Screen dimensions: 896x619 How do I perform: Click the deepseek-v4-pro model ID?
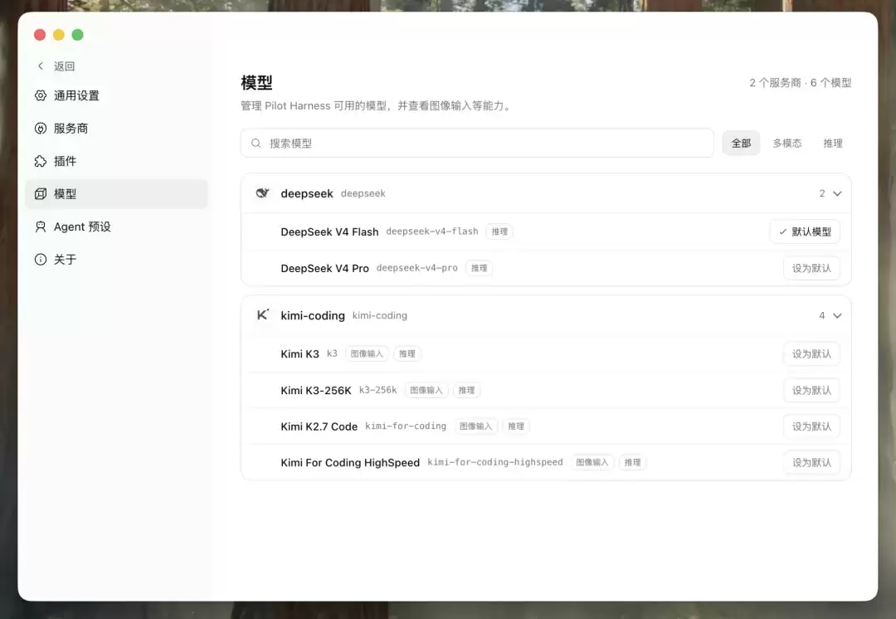pyautogui.click(x=417, y=267)
